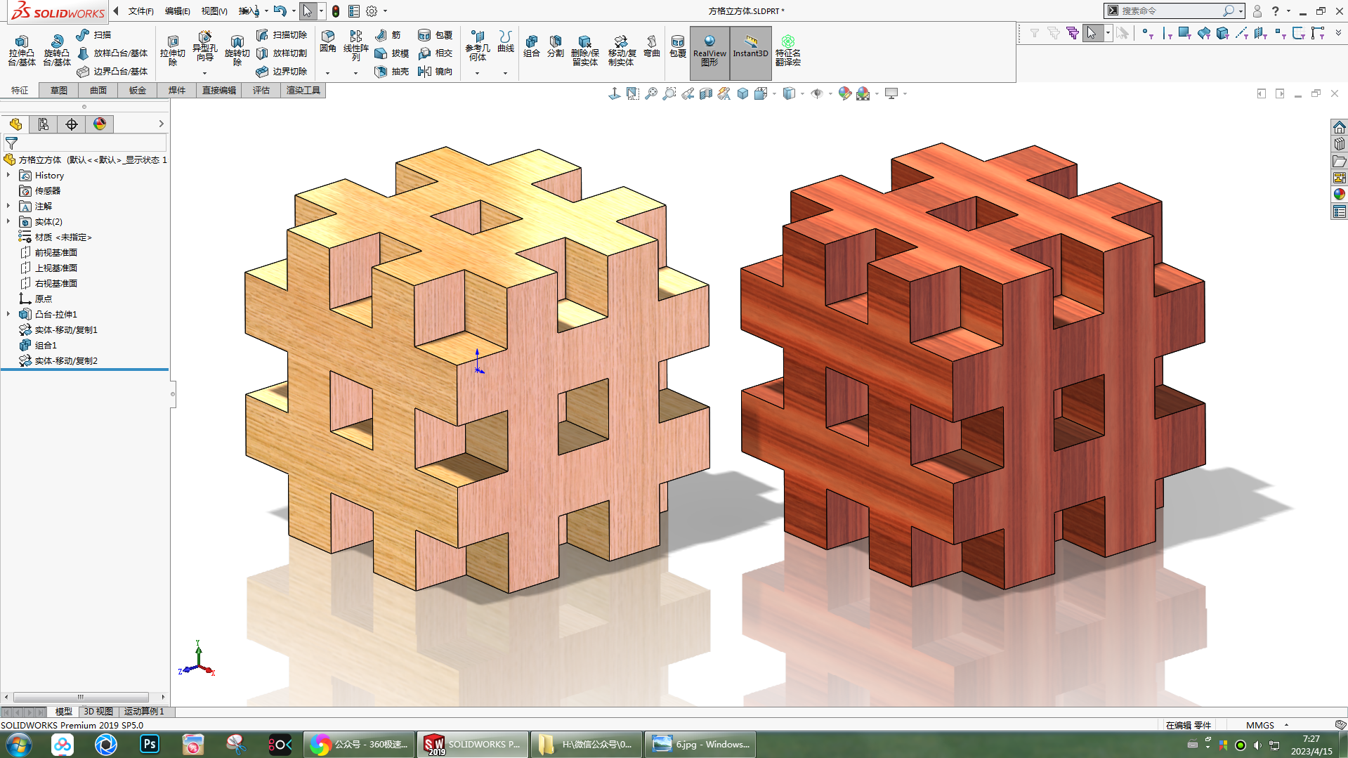Screen dimensions: 1348x758
Task: Open the Photoshop taskbar icon
Action: click(150, 744)
